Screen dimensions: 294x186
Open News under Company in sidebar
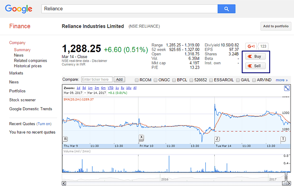coord(19,55)
